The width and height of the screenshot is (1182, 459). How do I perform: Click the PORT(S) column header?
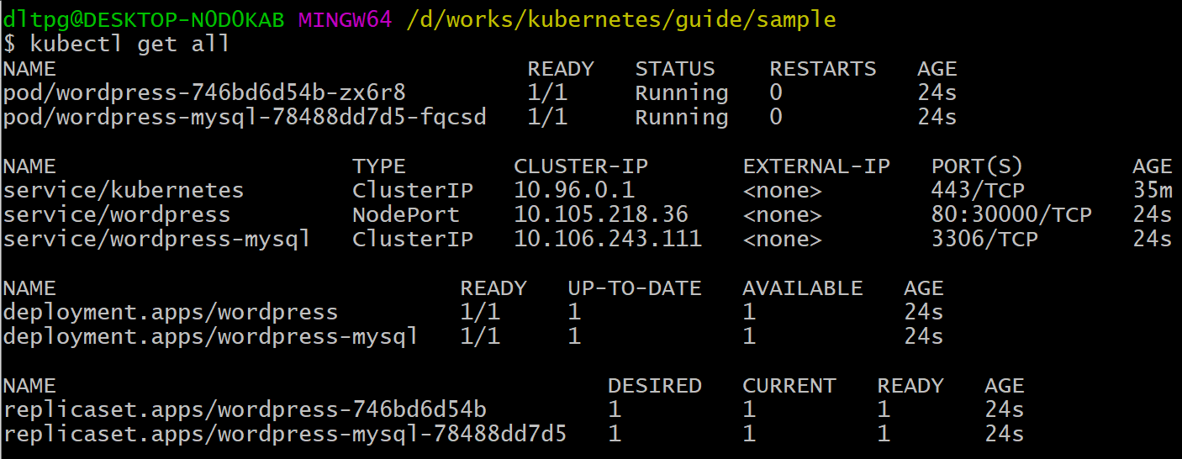pos(978,166)
